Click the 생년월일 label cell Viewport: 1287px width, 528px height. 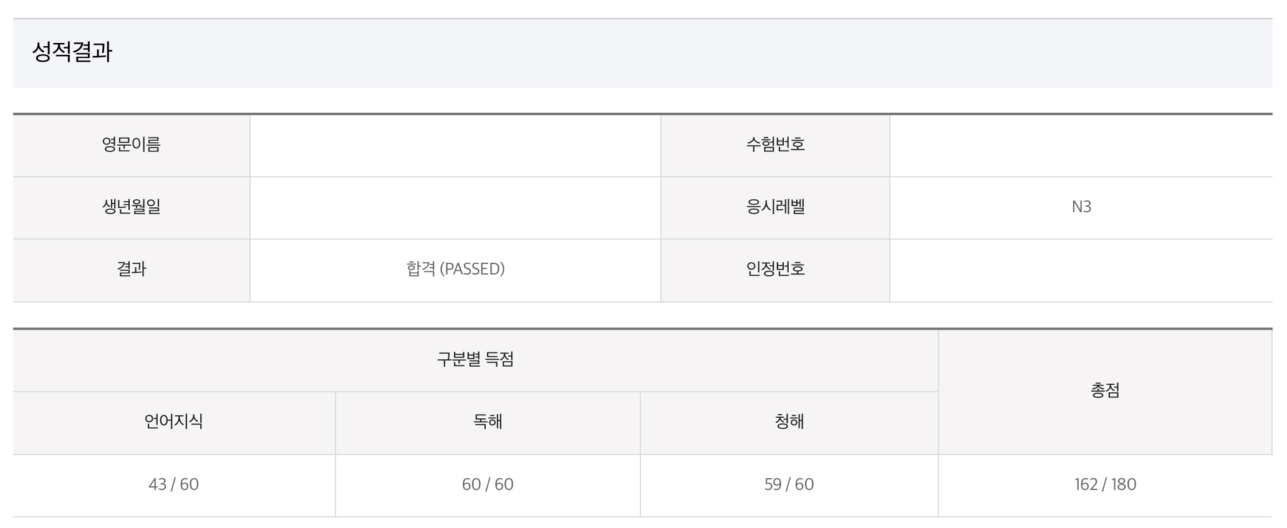(x=132, y=207)
